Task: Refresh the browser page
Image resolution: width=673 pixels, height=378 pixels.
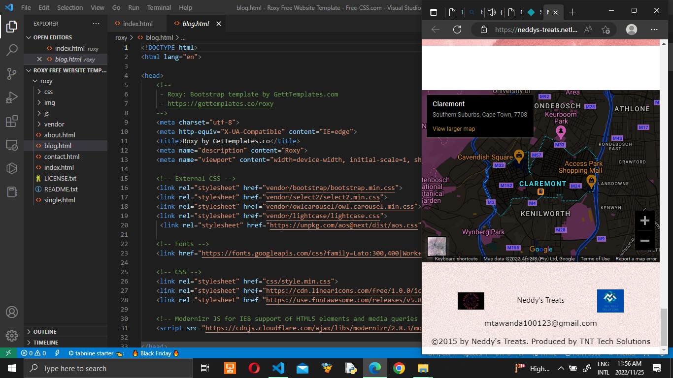Action: [457, 30]
